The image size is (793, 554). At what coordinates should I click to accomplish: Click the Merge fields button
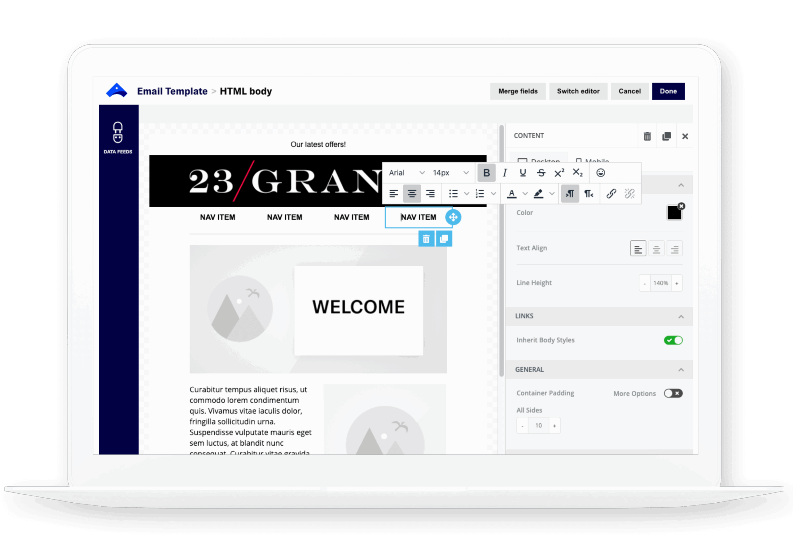coord(518,91)
